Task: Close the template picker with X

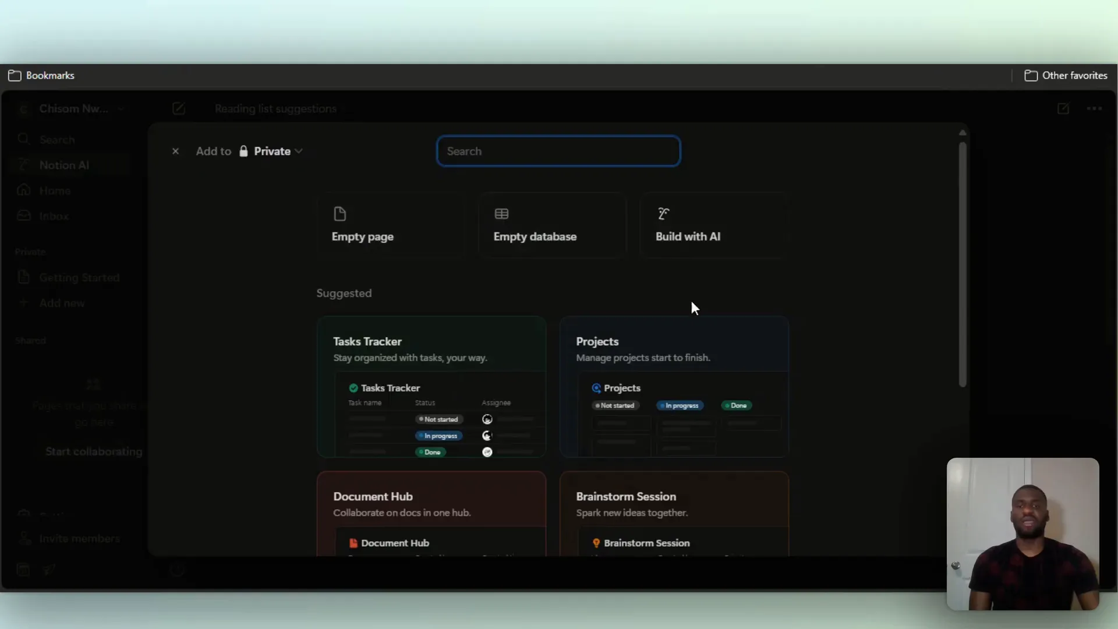Action: 175,151
